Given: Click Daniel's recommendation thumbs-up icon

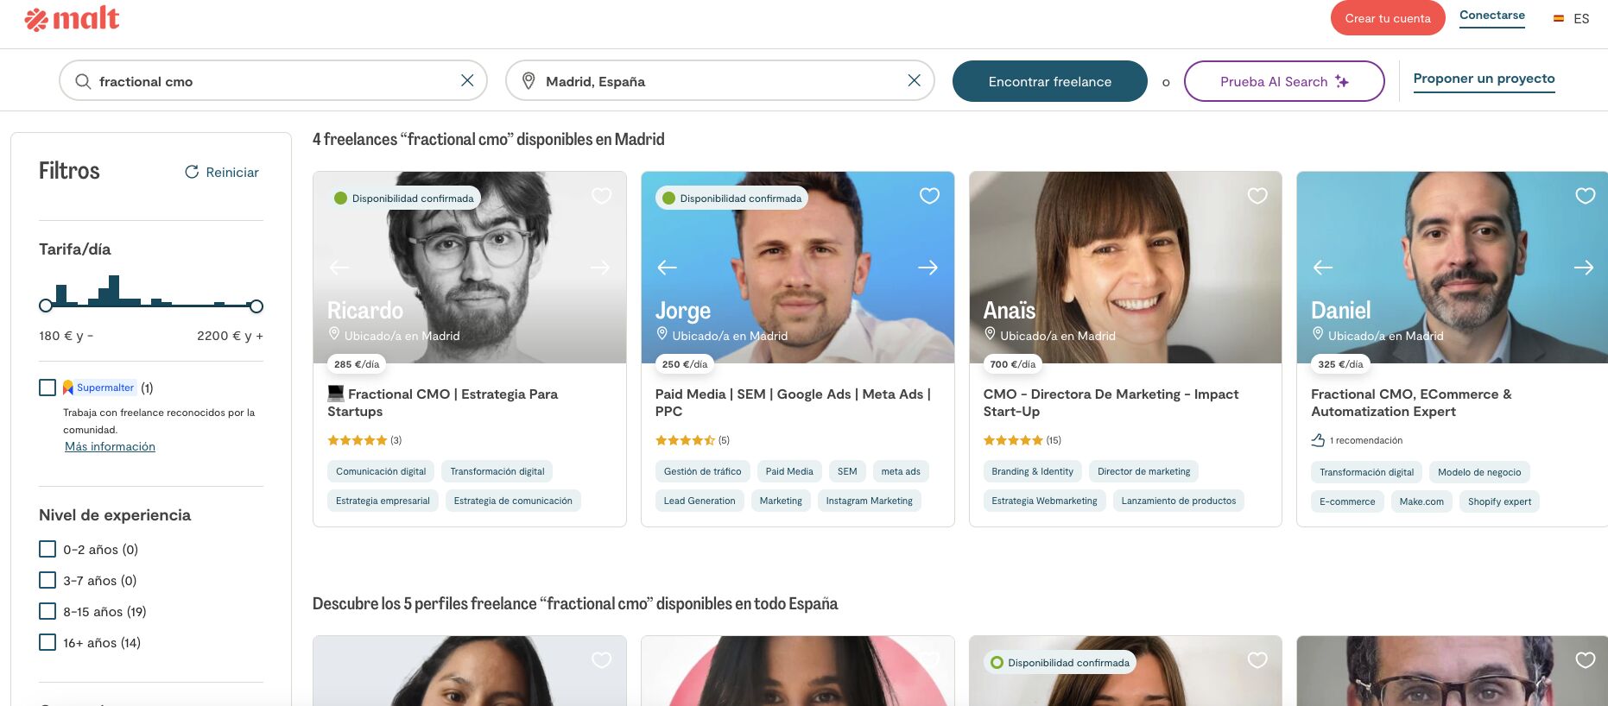Looking at the screenshot, I should tap(1318, 440).
